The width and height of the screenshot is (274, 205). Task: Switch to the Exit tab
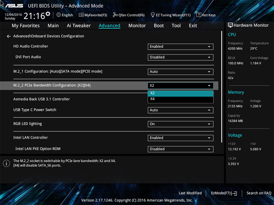193,26
